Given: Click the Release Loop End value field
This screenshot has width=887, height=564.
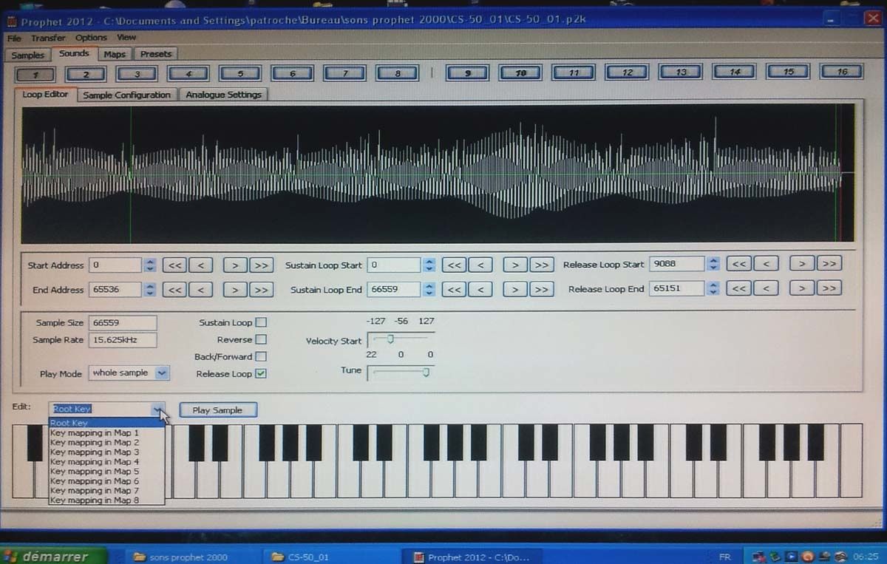Looking at the screenshot, I should pyautogui.click(x=677, y=288).
